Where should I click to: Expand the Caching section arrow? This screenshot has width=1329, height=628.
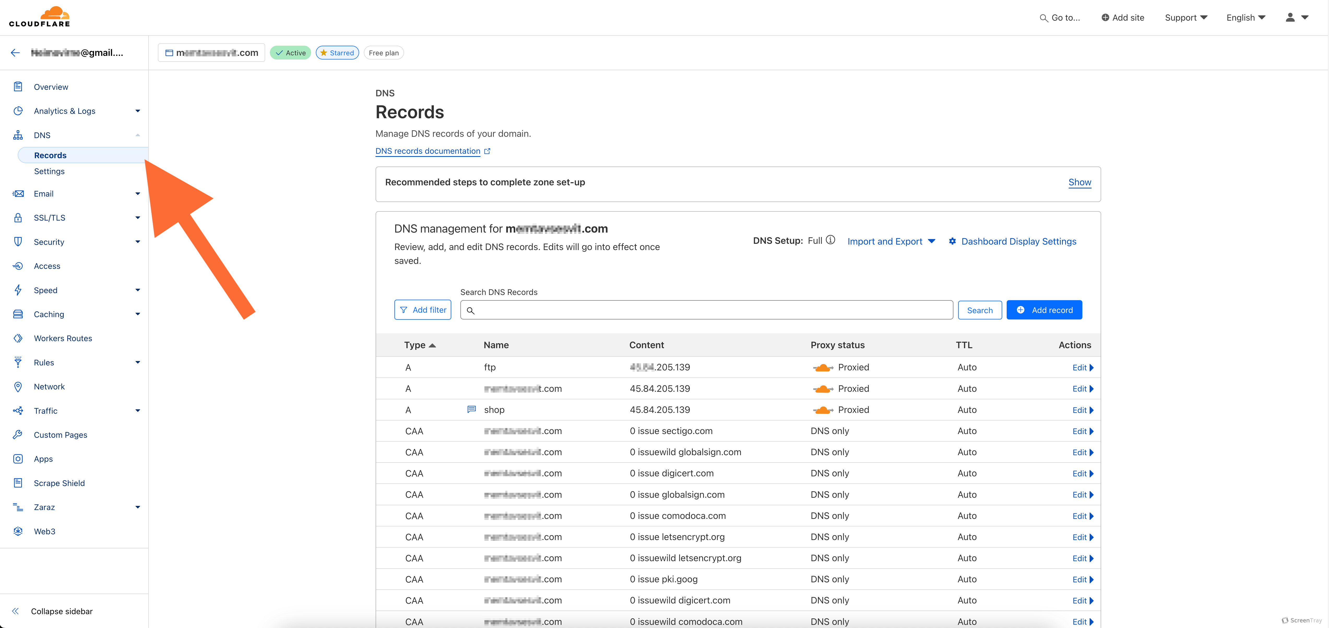pyautogui.click(x=138, y=314)
